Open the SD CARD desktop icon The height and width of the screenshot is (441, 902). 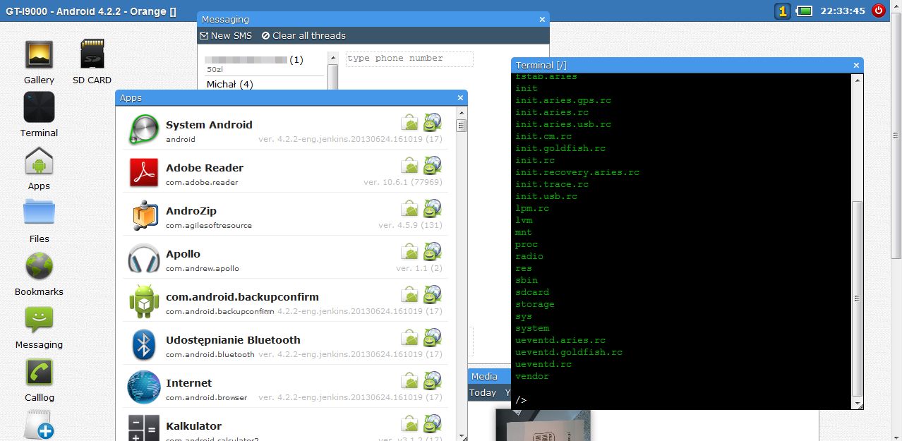(x=92, y=54)
